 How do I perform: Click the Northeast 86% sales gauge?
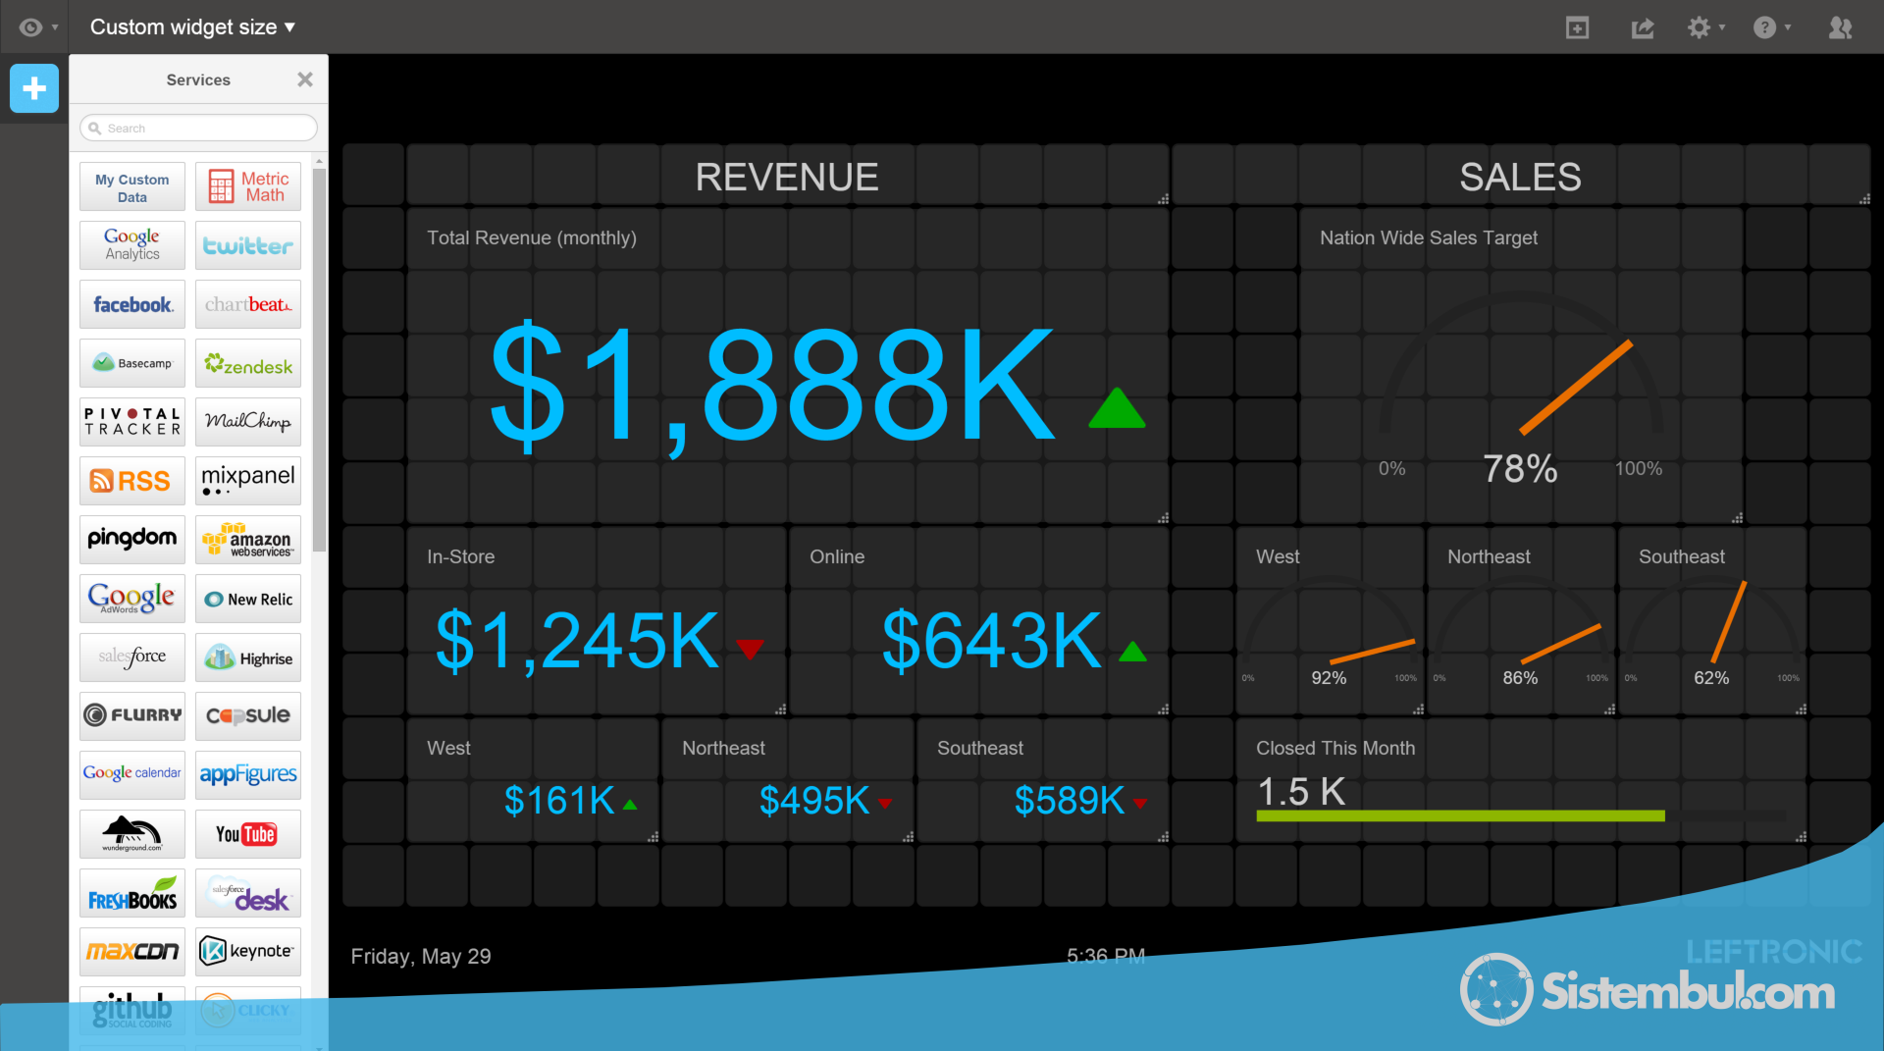pyautogui.click(x=1521, y=621)
